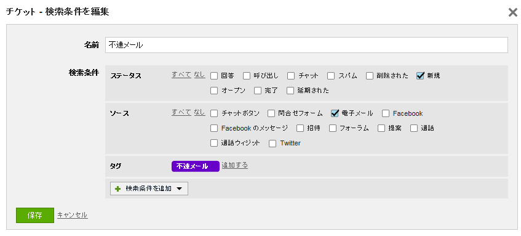Uncheck the 新規 status checkbox

(x=420, y=76)
